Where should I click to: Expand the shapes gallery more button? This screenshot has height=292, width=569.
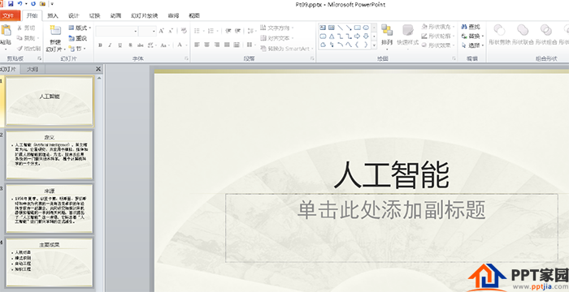(x=374, y=45)
